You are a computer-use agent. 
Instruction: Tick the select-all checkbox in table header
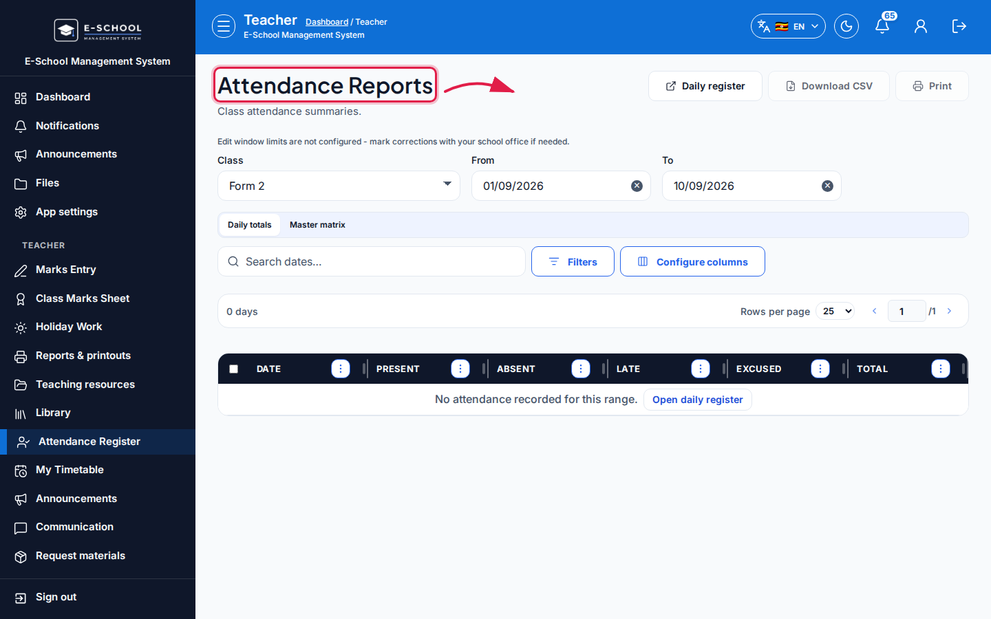click(234, 369)
